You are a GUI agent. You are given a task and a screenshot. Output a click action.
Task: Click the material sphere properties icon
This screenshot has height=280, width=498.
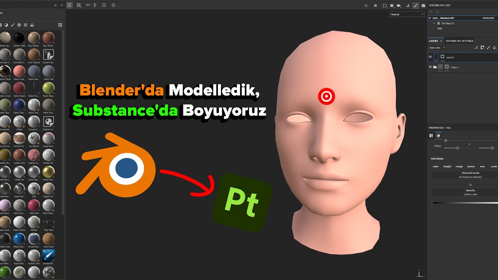pyautogui.click(x=438, y=136)
